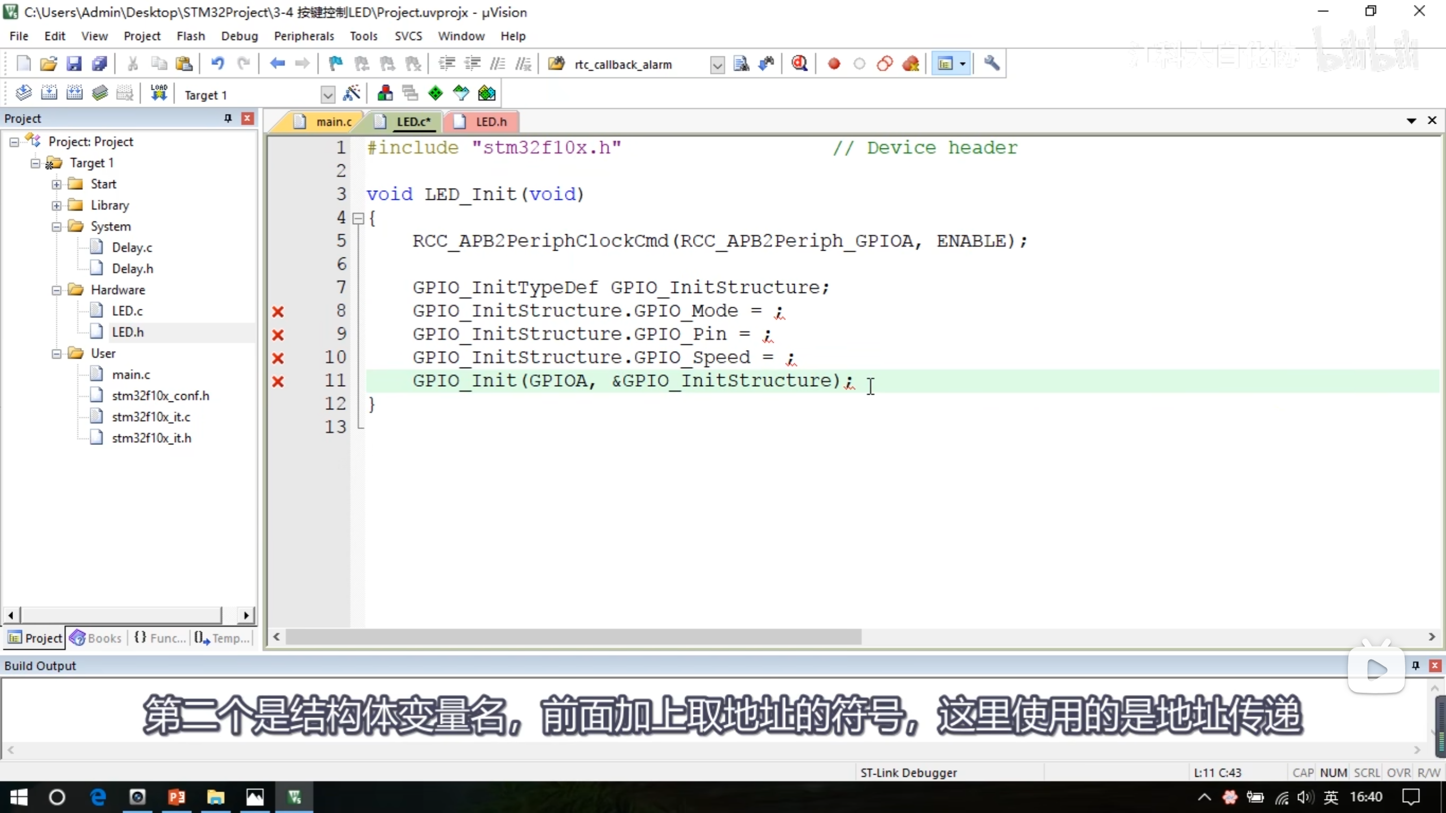Pin the Project panel
Viewport: 1446px width, 813px height.
tap(228, 118)
